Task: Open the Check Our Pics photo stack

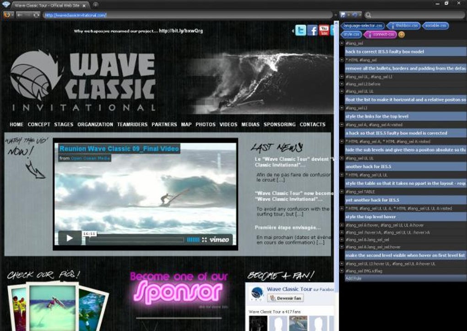Action: [58, 306]
